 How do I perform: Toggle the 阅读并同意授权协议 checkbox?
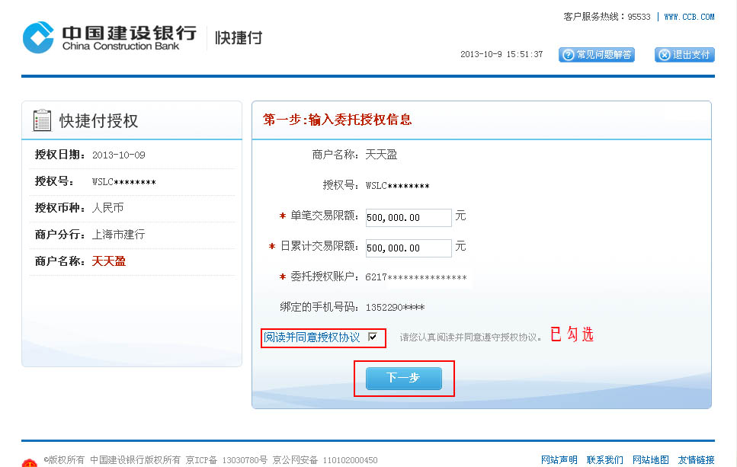pos(373,337)
